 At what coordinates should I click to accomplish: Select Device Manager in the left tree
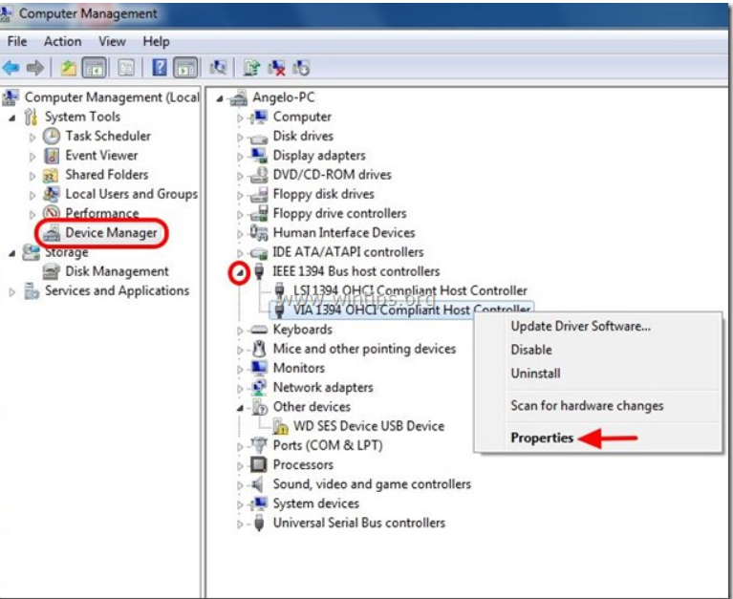point(111,232)
